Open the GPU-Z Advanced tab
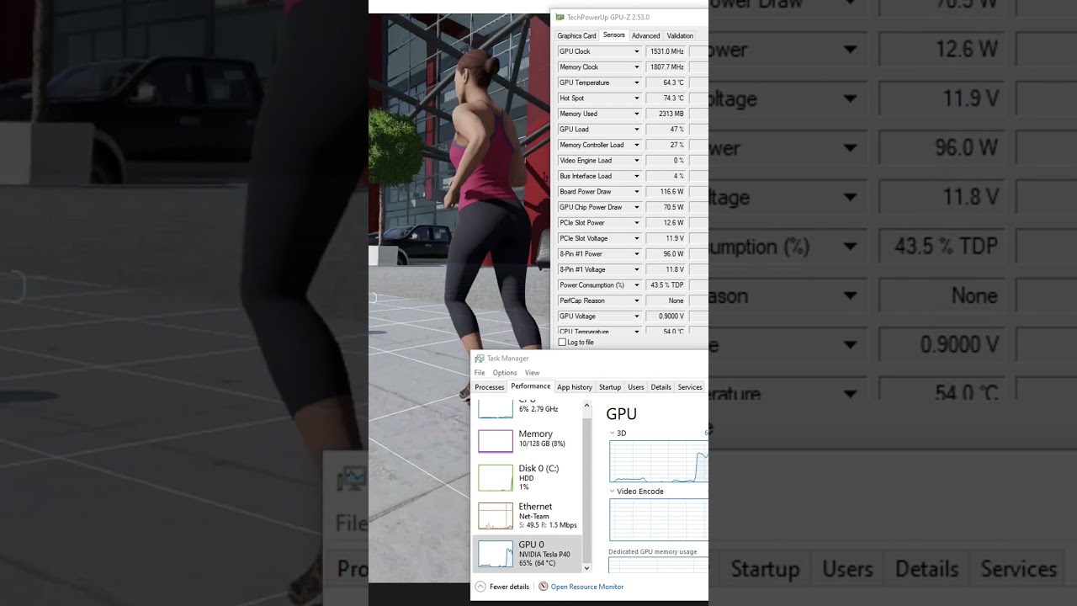Viewport: 1077px width, 606px height. click(x=645, y=35)
